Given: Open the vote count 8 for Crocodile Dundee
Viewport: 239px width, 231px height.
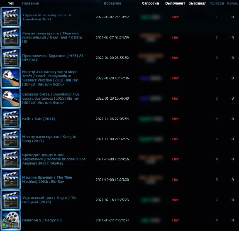Looking at the screenshot, I should (217, 159).
